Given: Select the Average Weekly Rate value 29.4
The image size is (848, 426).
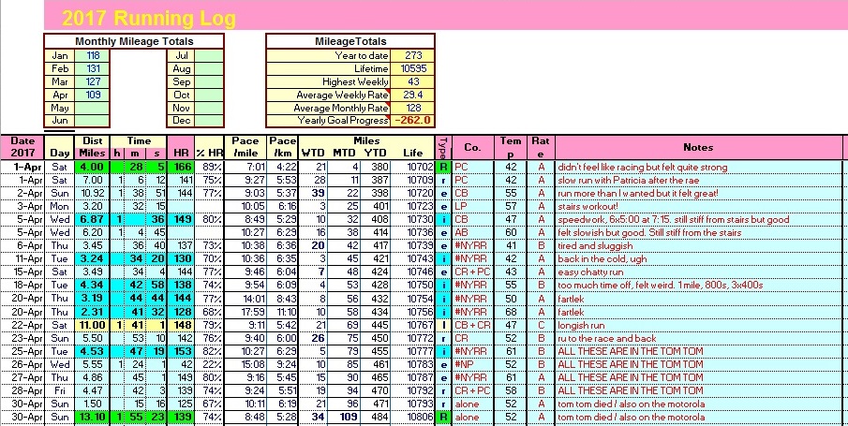Looking at the screenshot, I should point(411,95).
